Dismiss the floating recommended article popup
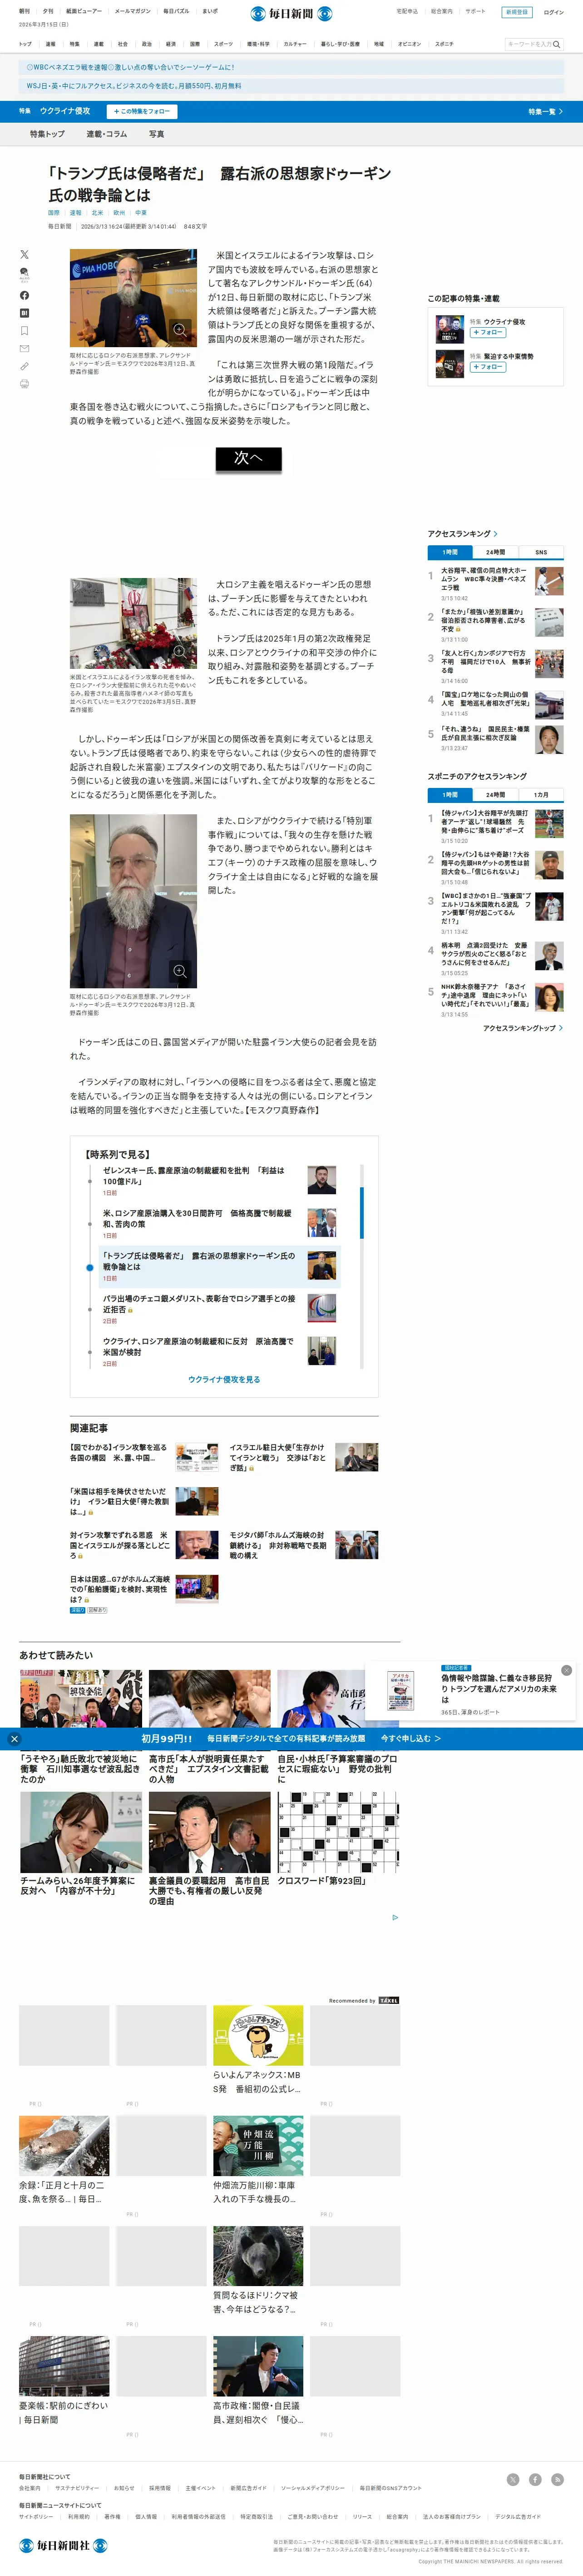This screenshot has width=583, height=2576. tap(566, 1670)
